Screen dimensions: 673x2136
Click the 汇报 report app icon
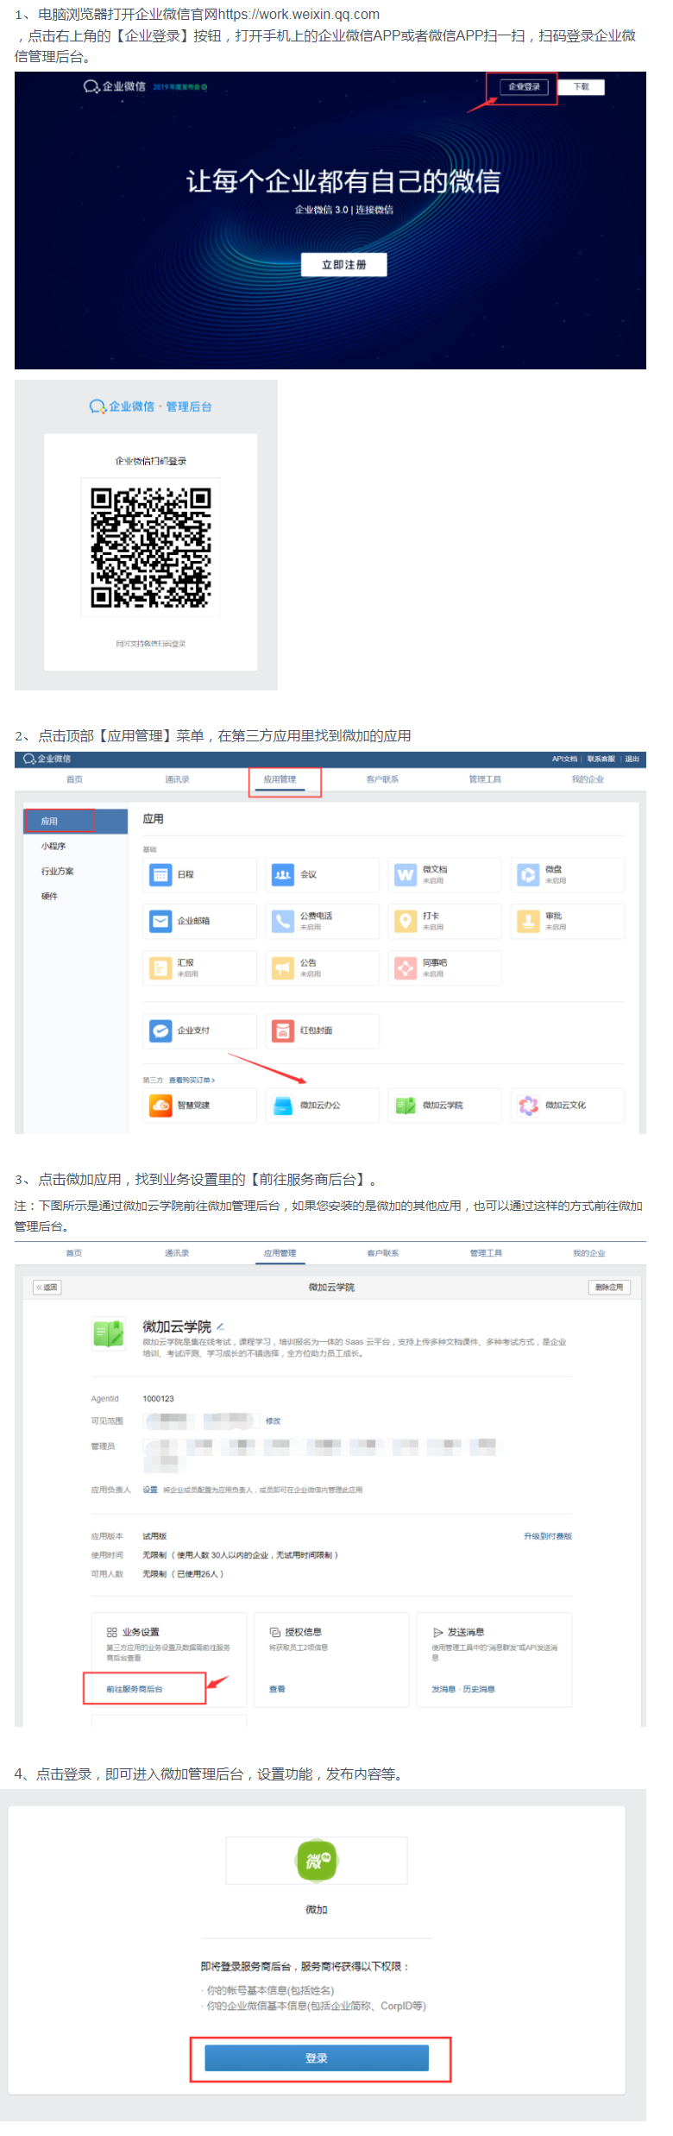tap(160, 967)
